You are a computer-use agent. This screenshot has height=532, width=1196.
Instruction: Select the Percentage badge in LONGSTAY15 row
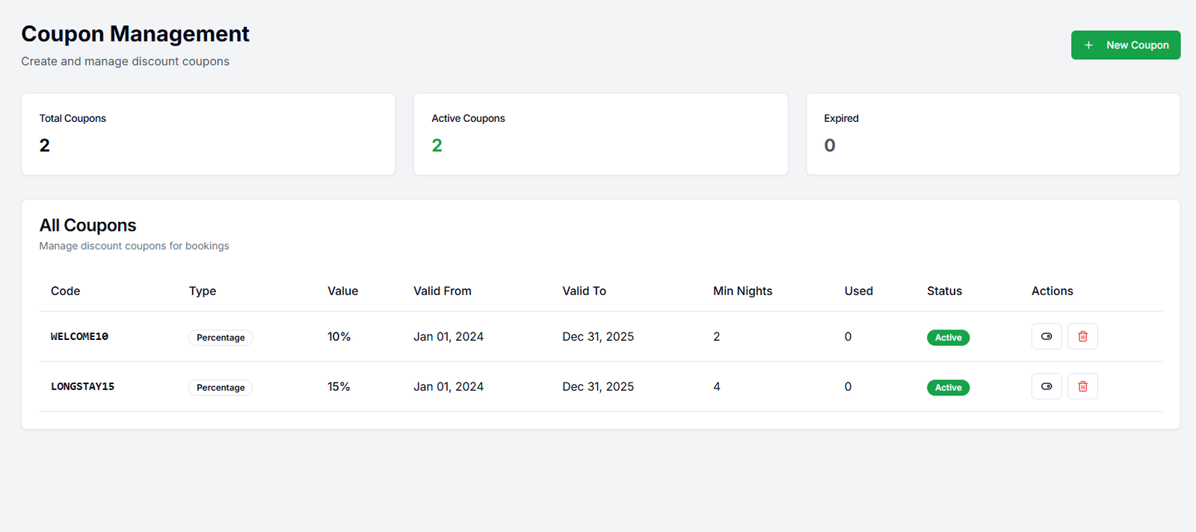(x=221, y=388)
